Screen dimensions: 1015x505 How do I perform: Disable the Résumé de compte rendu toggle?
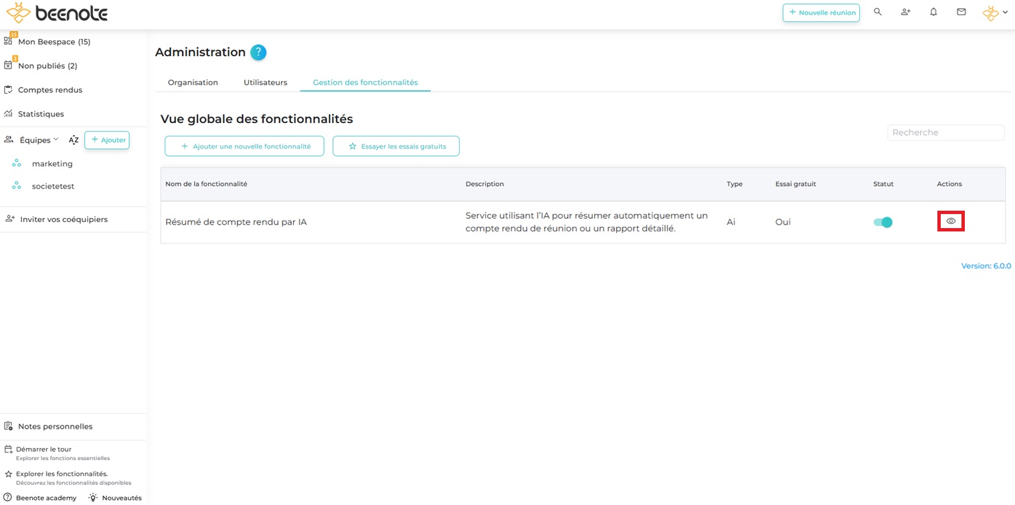tap(883, 222)
